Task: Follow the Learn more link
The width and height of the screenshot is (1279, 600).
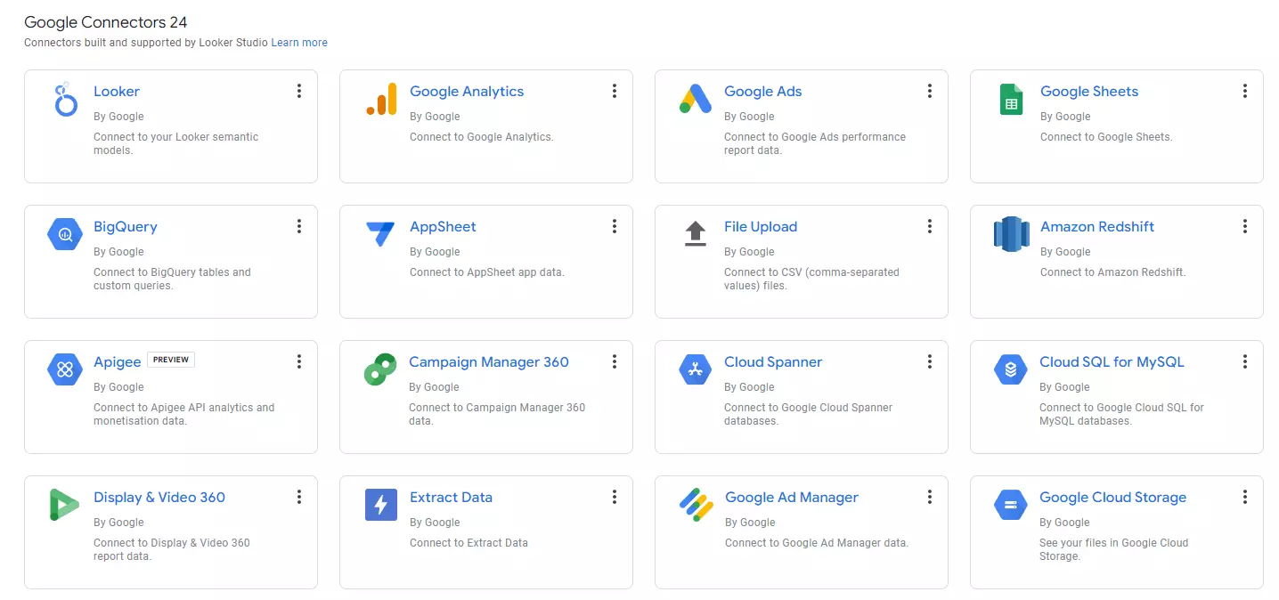Action: click(299, 43)
